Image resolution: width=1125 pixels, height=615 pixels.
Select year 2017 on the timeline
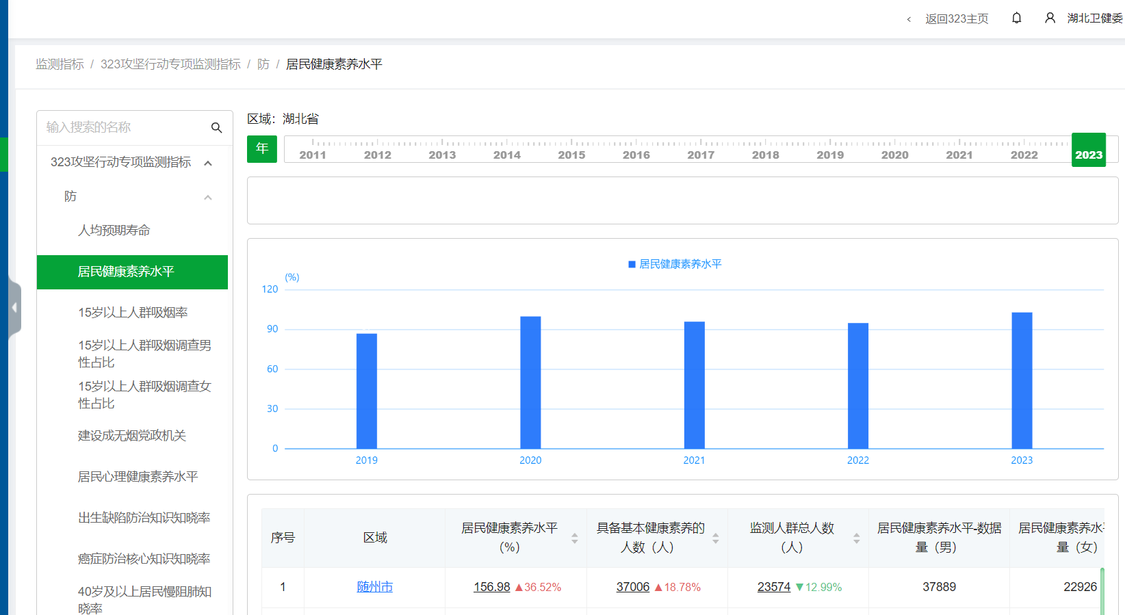click(701, 155)
